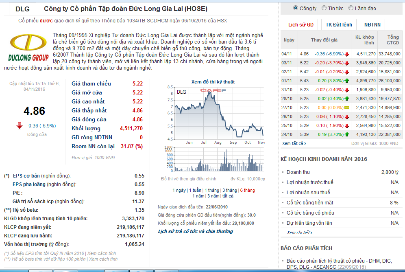Click the 24/10 volume 4,193,130
This screenshot has width=405, height=272.
click(366, 134)
